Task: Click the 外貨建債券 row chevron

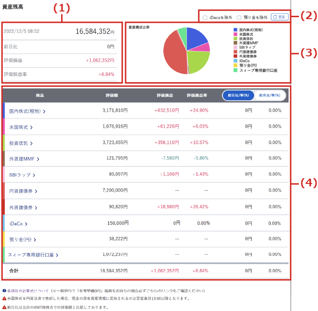Action: [36, 207]
